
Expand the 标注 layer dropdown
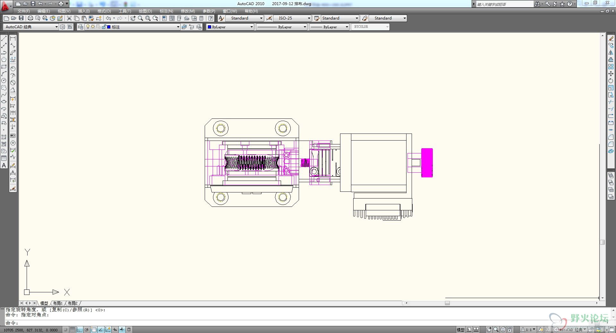click(178, 27)
